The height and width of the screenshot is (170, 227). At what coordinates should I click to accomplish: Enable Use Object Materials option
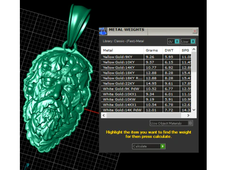point(171,123)
